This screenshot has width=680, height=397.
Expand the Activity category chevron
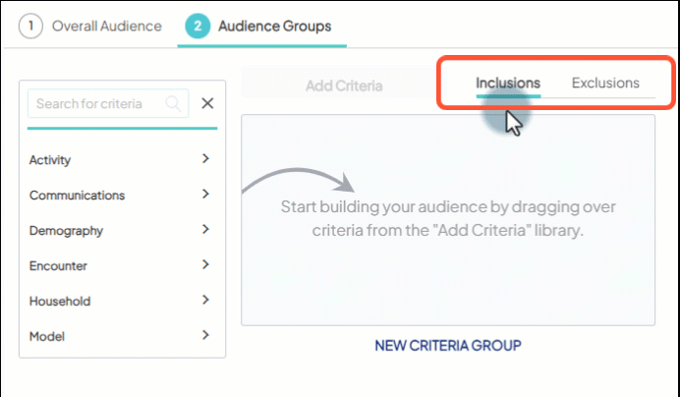point(206,159)
